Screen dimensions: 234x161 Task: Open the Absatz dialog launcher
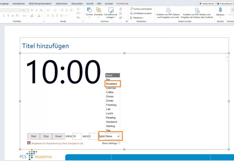(x=83, y=21)
